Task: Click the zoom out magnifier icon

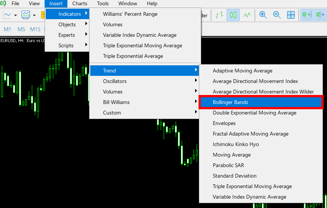Action: coord(277,15)
